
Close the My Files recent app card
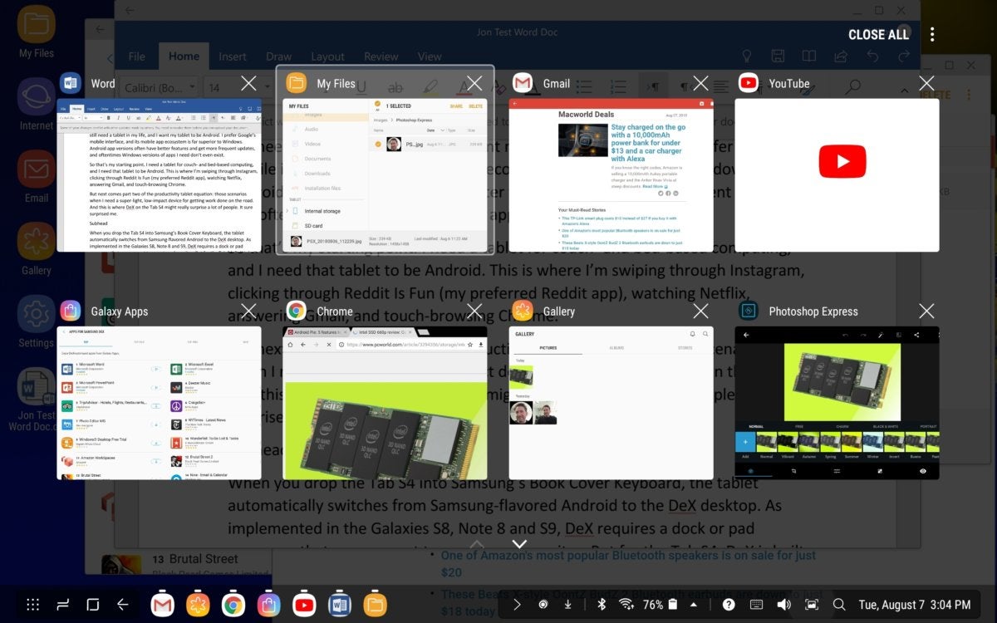474,83
